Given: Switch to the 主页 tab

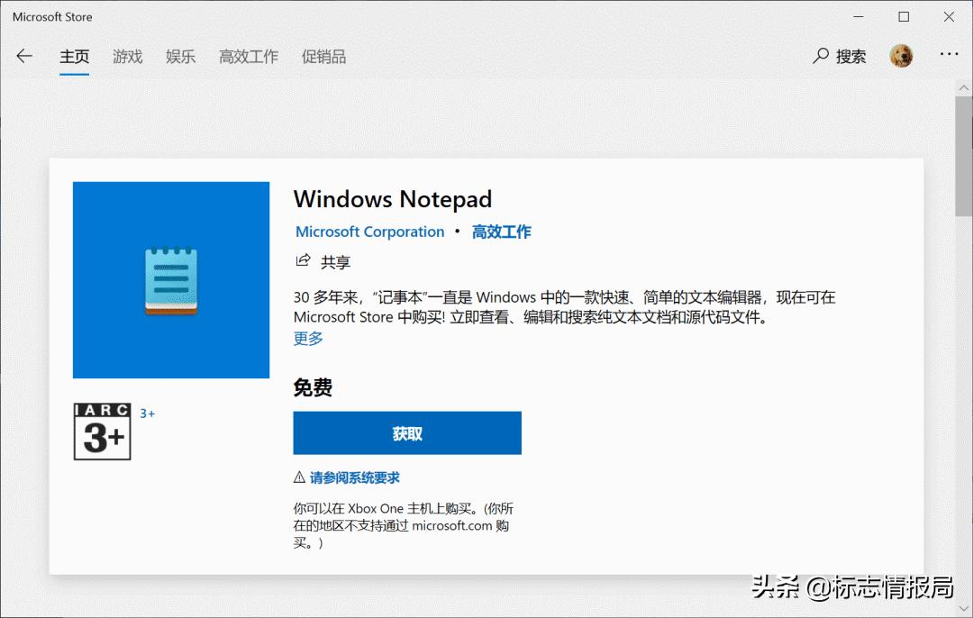Looking at the screenshot, I should coord(75,57).
